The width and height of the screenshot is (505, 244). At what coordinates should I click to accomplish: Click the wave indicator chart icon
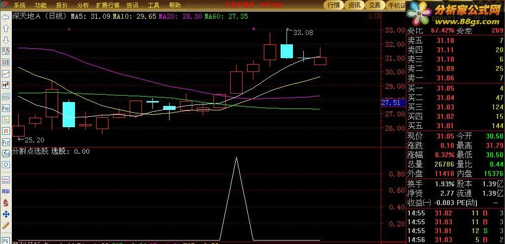[x=5, y=179]
